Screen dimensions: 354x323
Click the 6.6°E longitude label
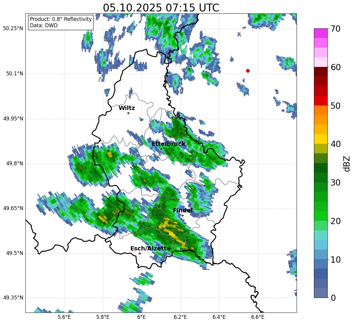pyautogui.click(x=258, y=317)
